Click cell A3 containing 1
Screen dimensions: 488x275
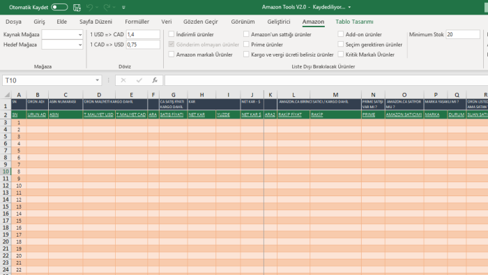click(19, 122)
